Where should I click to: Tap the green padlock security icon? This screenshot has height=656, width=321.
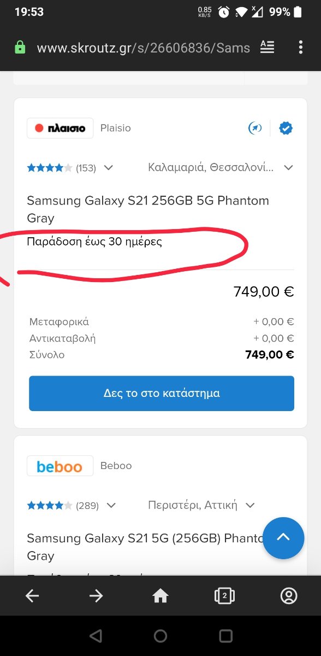(x=20, y=48)
